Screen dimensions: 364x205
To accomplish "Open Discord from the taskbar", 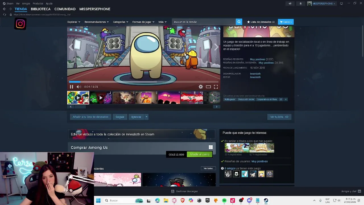I will click(x=249, y=200).
